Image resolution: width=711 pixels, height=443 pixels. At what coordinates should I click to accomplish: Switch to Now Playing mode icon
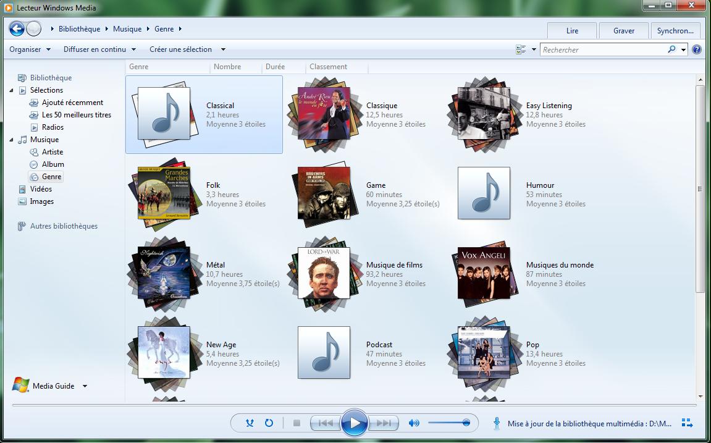[x=687, y=423]
